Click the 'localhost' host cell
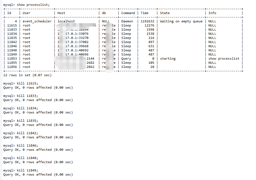Screen dimensions: 256x180 [66, 21]
